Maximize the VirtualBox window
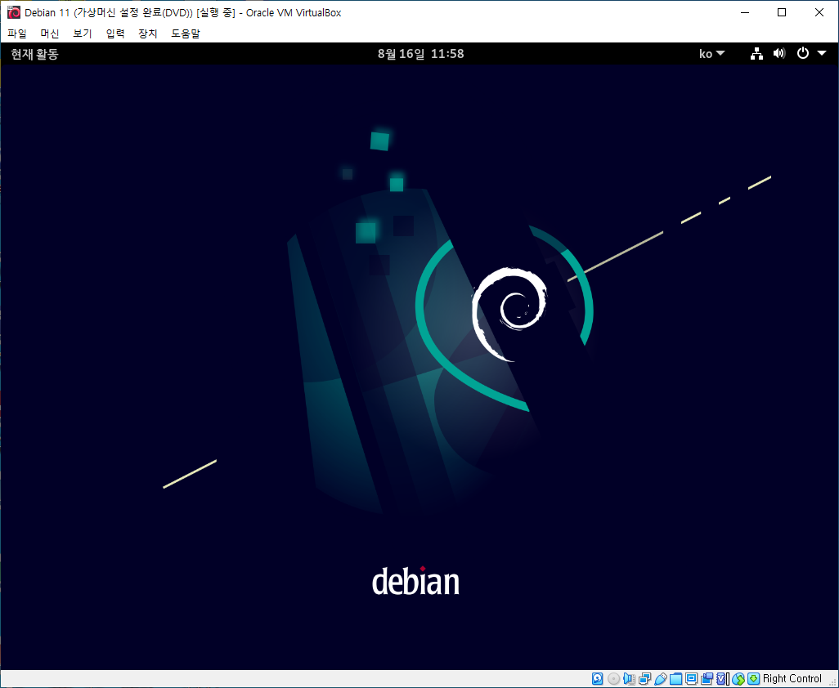 click(x=782, y=12)
